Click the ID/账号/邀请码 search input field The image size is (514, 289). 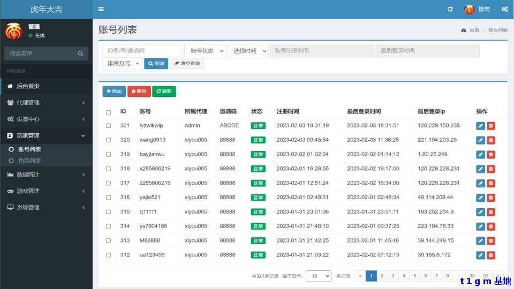pyautogui.click(x=142, y=51)
